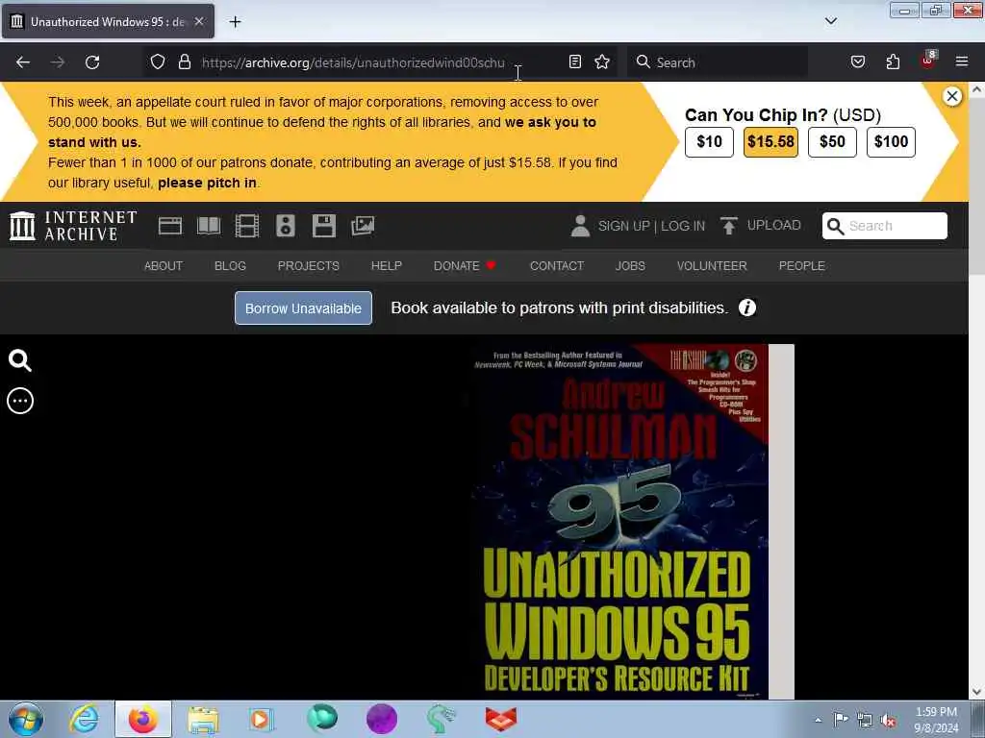Open the Web (Wayback) media icon
985x738 pixels.
tap(170, 226)
